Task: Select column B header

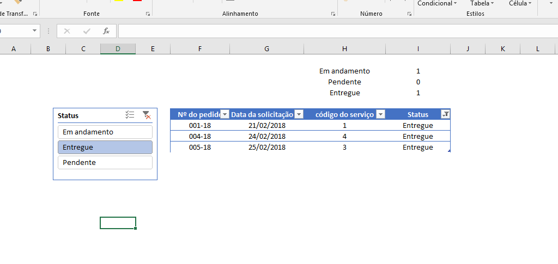Action: [x=48, y=48]
